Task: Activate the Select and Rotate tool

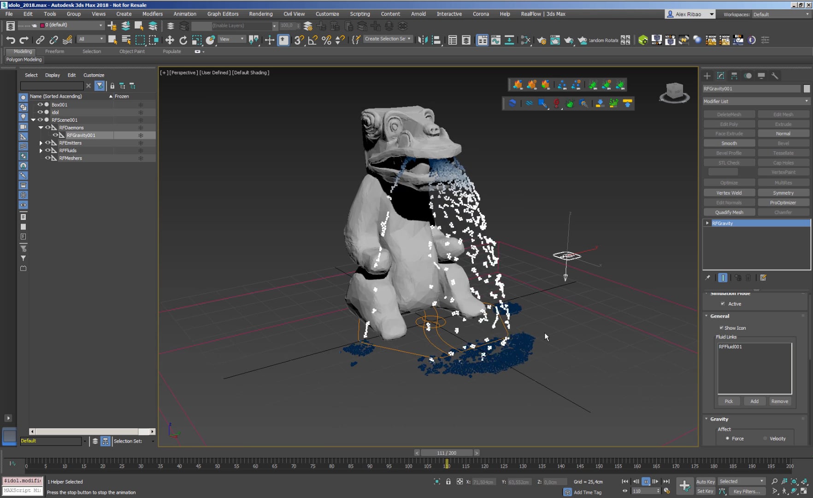Action: click(183, 40)
